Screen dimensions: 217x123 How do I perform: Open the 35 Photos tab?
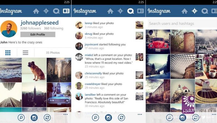tap(53, 53)
